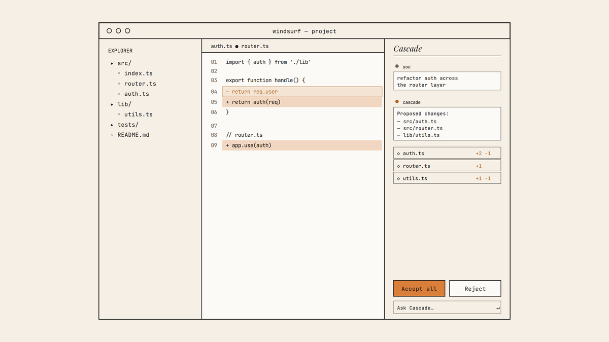Click the unsaved dot indicator between tabs
Image resolution: width=609 pixels, height=342 pixels.
236,47
